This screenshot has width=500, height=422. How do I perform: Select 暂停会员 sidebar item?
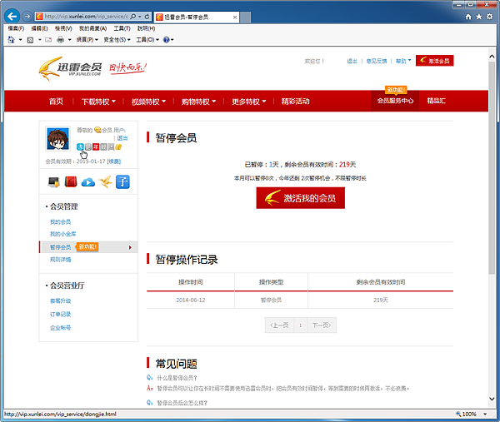(88, 247)
